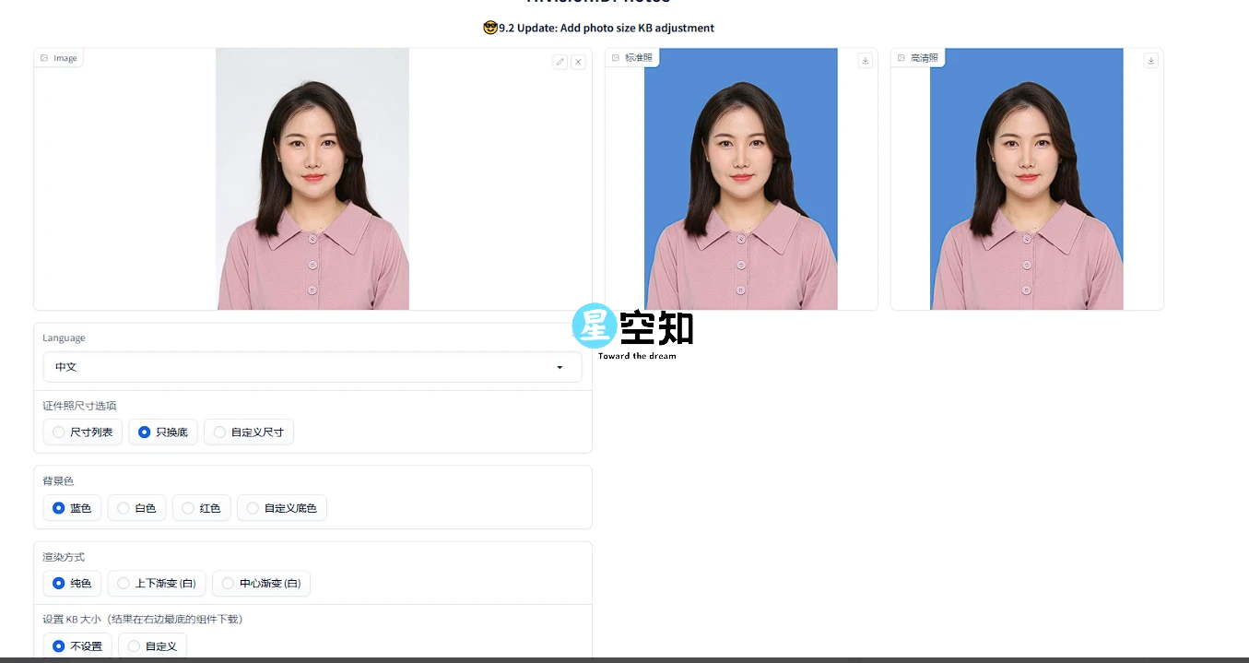
Task: Open the Language dropdown showing 中文
Action: (312, 366)
